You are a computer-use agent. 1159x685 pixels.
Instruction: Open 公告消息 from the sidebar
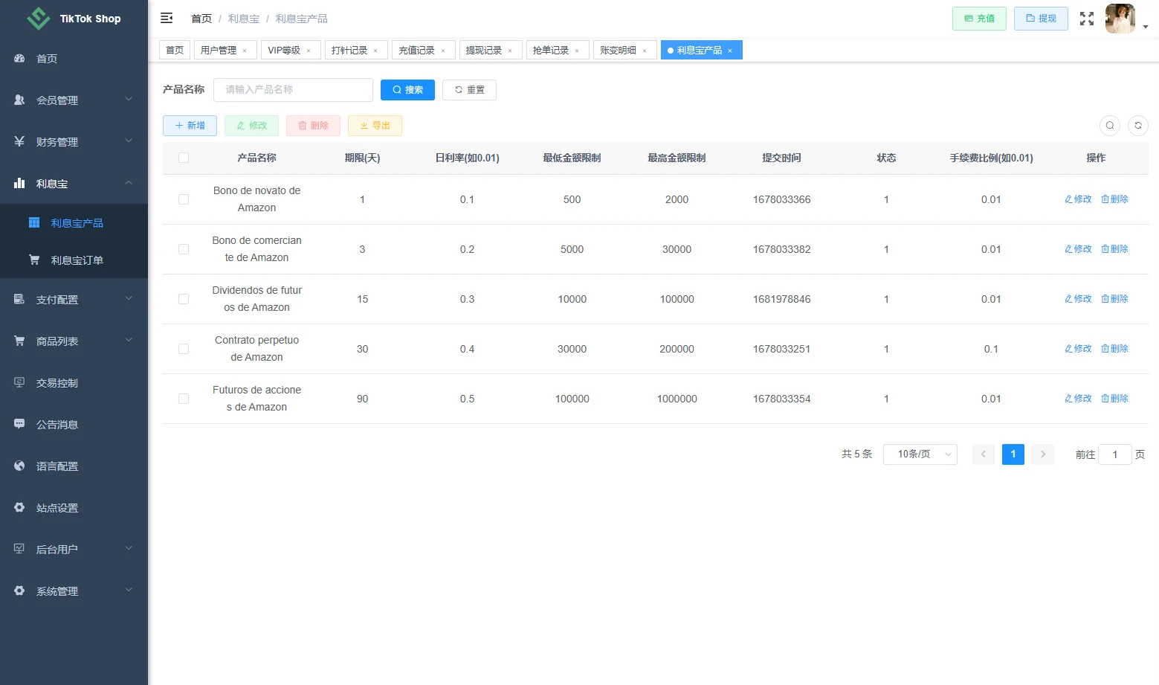point(74,425)
